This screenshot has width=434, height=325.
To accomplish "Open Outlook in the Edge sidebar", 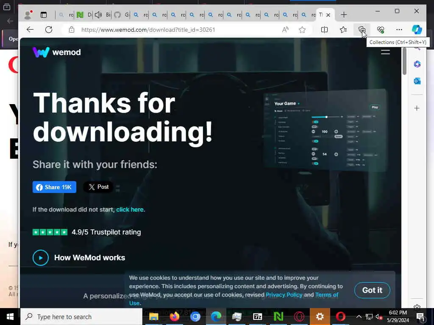I will pyautogui.click(x=417, y=81).
